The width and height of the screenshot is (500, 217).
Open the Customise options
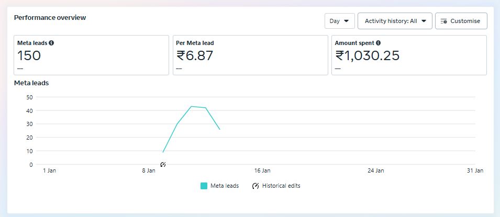(x=461, y=21)
